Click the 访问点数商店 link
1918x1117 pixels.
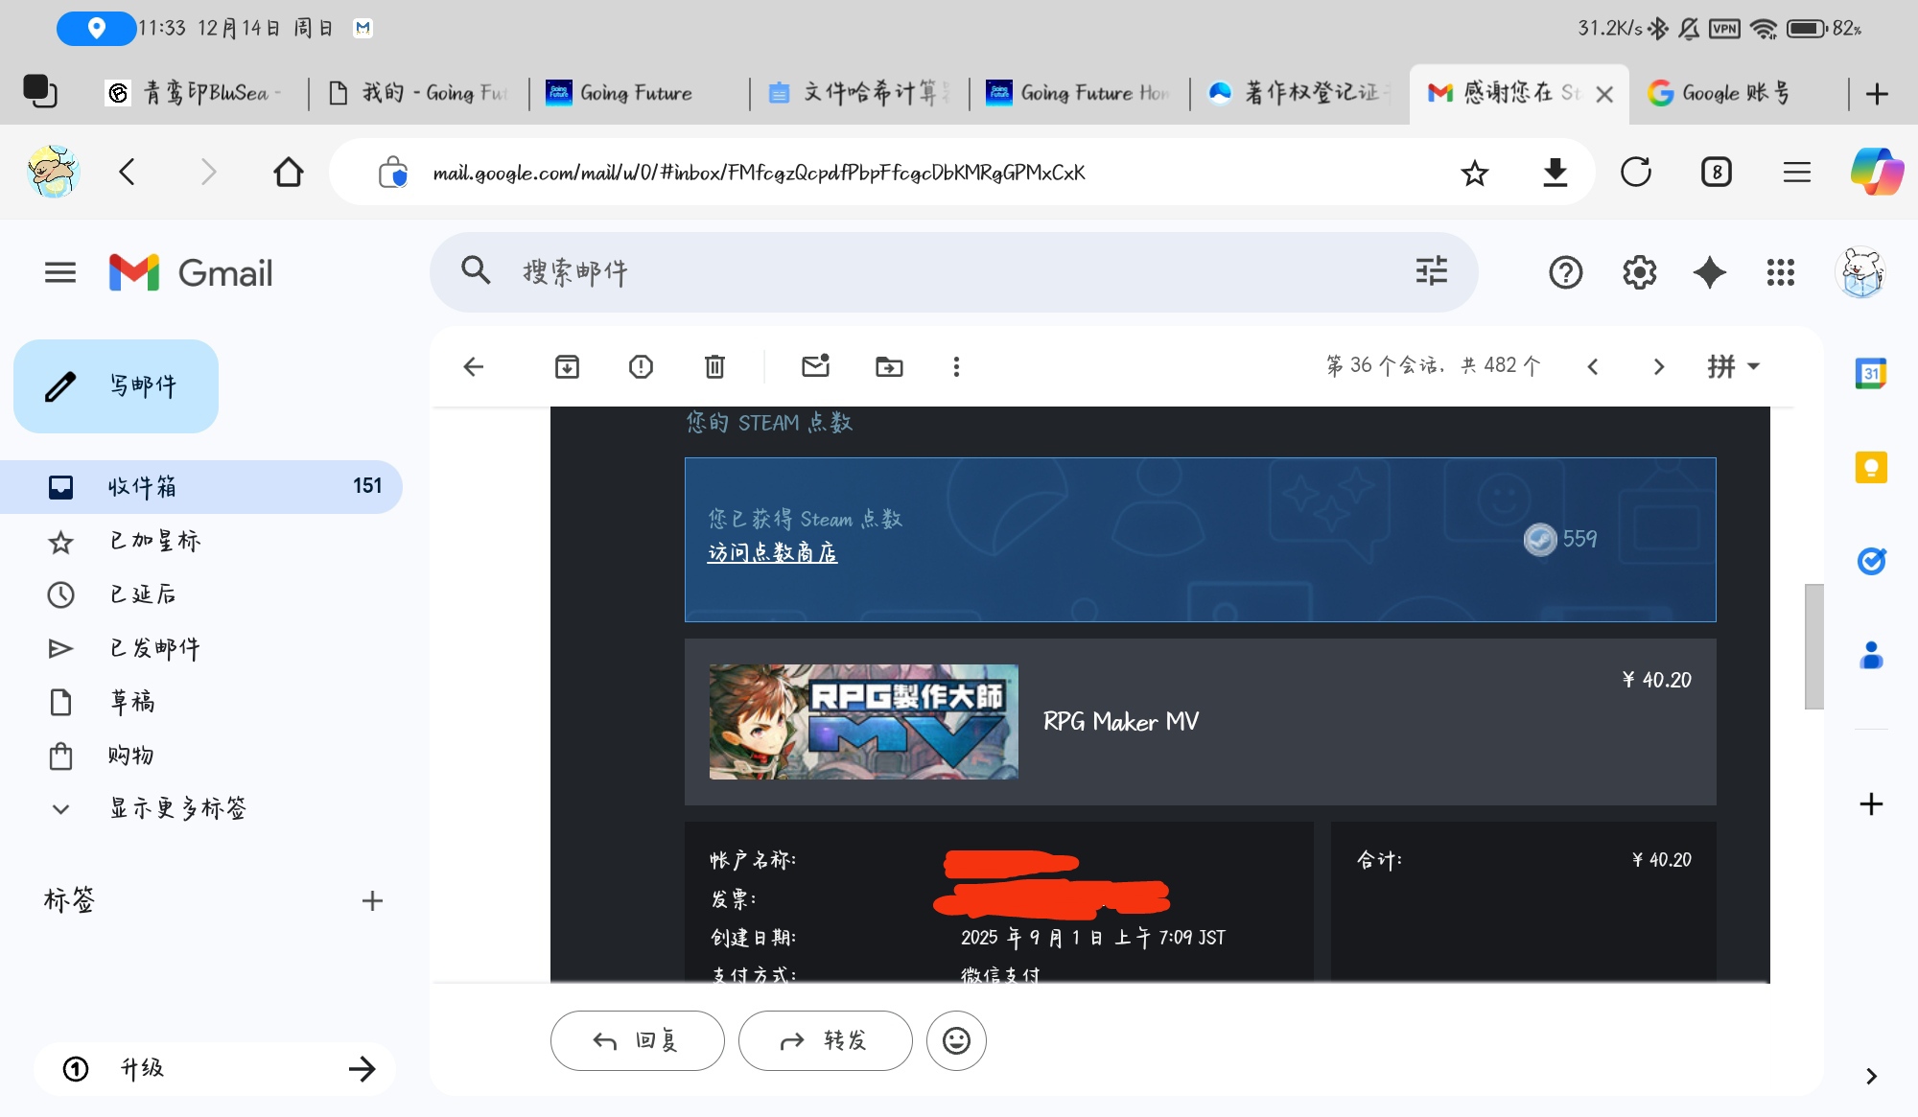tap(772, 553)
